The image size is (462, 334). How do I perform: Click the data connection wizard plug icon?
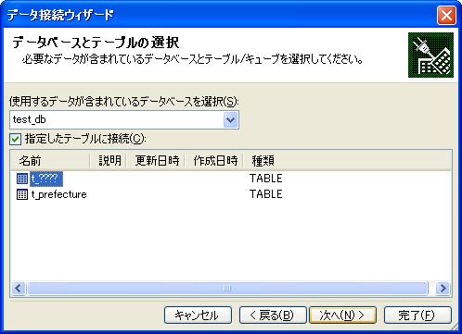[x=430, y=55]
